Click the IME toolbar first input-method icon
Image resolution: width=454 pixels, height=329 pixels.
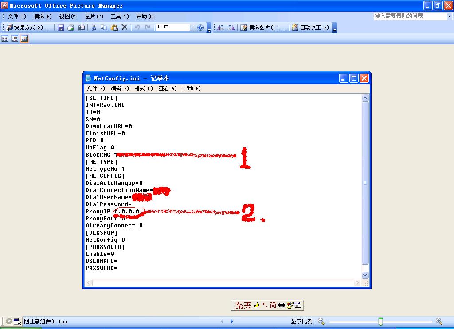(x=239, y=305)
